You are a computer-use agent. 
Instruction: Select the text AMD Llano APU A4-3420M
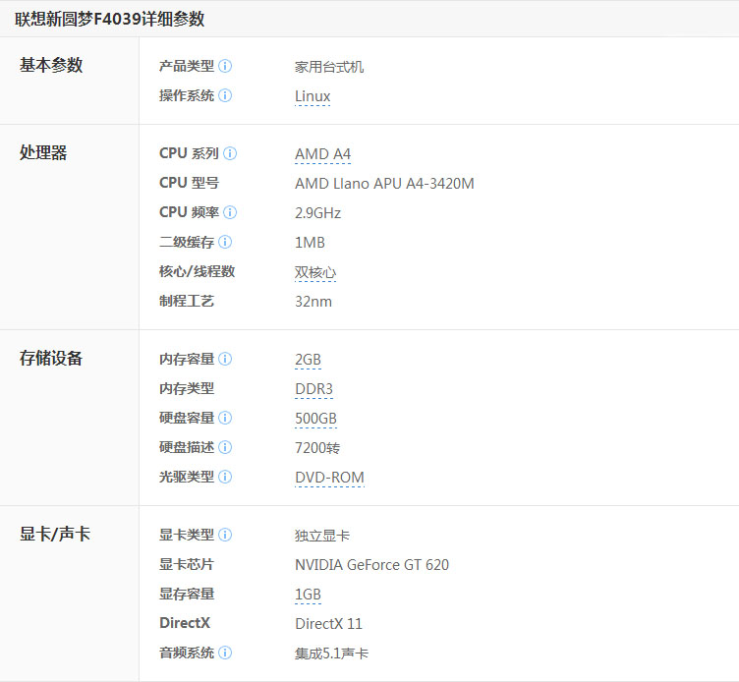(x=384, y=184)
